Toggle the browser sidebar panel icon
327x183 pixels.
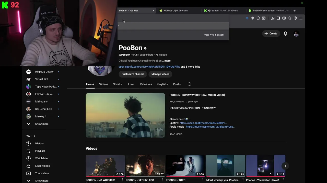pyautogui.click(x=278, y=18)
